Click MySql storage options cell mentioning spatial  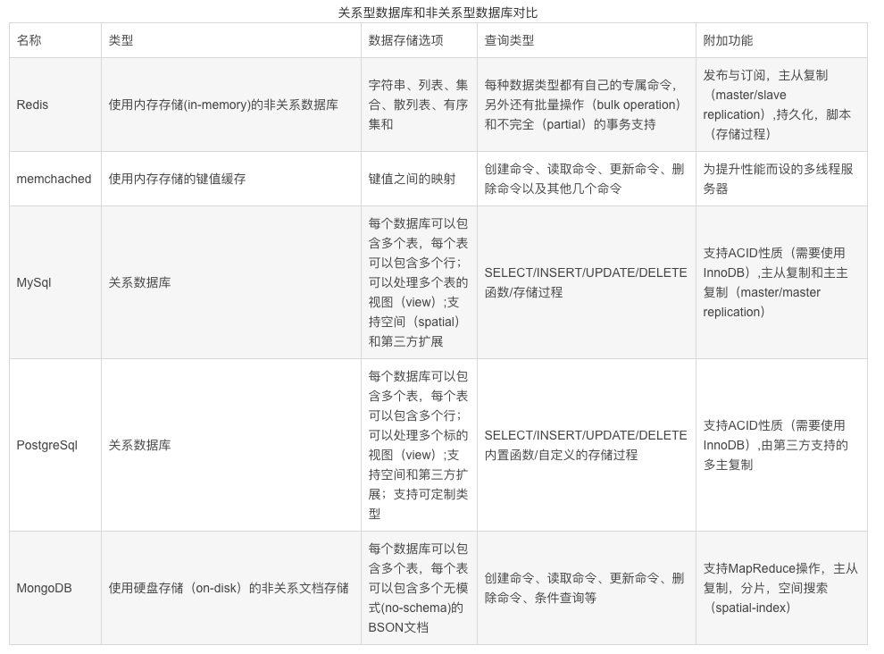419,282
